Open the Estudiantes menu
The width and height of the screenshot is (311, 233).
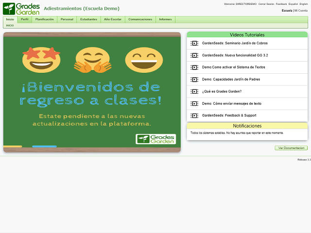click(88, 19)
